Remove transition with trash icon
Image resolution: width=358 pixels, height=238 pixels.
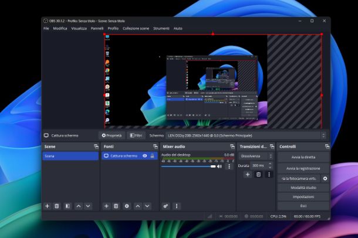point(258,175)
